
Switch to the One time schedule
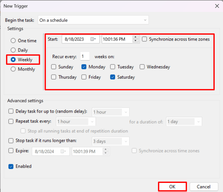(13, 40)
